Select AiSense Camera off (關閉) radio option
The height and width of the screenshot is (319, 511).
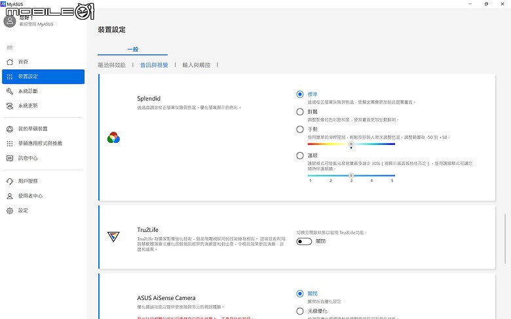tap(300, 293)
